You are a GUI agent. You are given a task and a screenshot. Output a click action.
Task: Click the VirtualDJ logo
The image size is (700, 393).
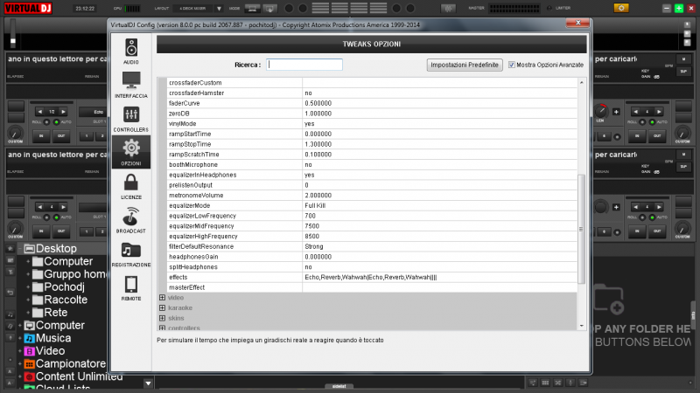(x=28, y=8)
